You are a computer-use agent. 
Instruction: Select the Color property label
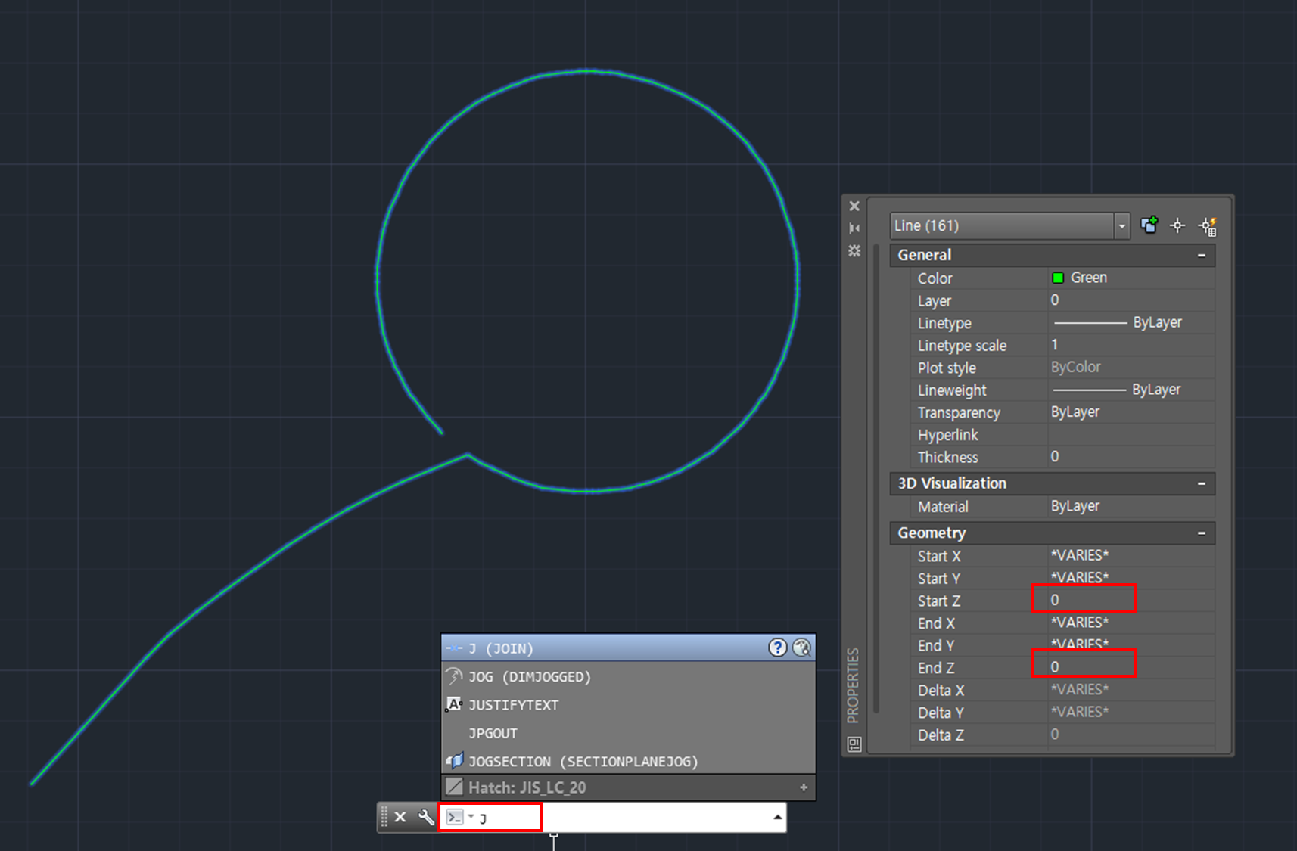(935, 278)
